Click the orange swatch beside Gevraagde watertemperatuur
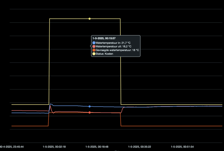224x151 pixels. point(94,50)
